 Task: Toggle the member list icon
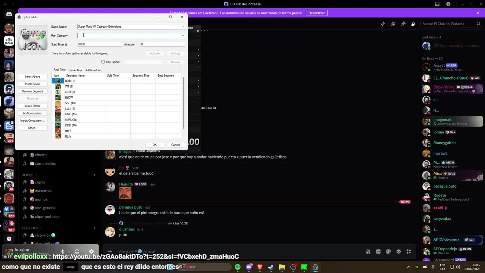(x=413, y=24)
